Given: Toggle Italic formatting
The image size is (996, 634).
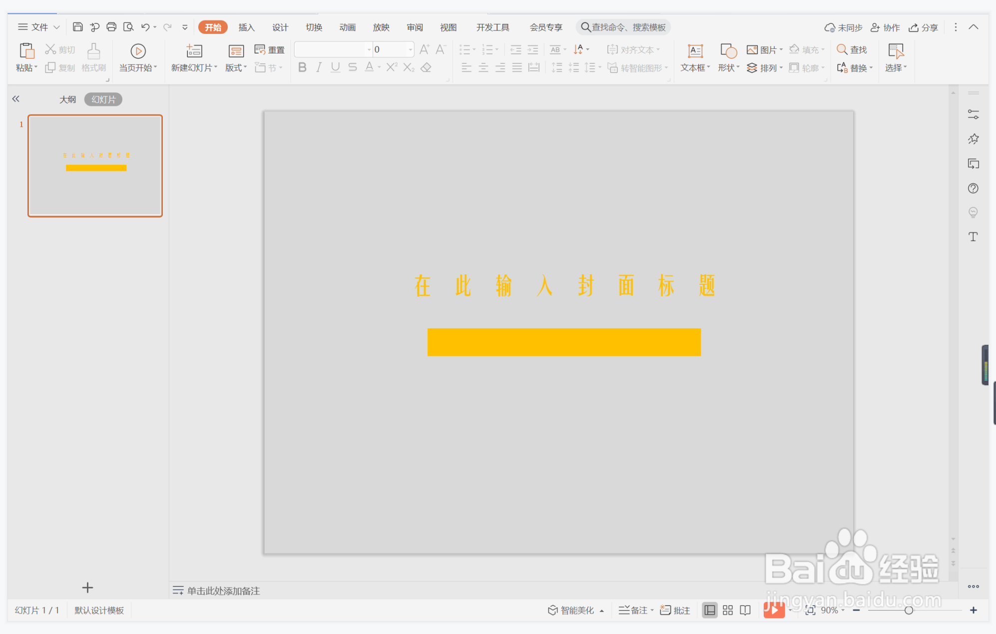Looking at the screenshot, I should [x=319, y=67].
